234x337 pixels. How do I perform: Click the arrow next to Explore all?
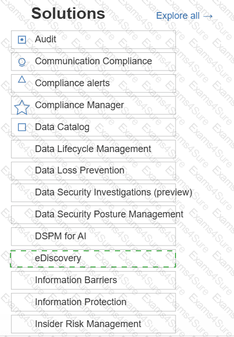[208, 16]
